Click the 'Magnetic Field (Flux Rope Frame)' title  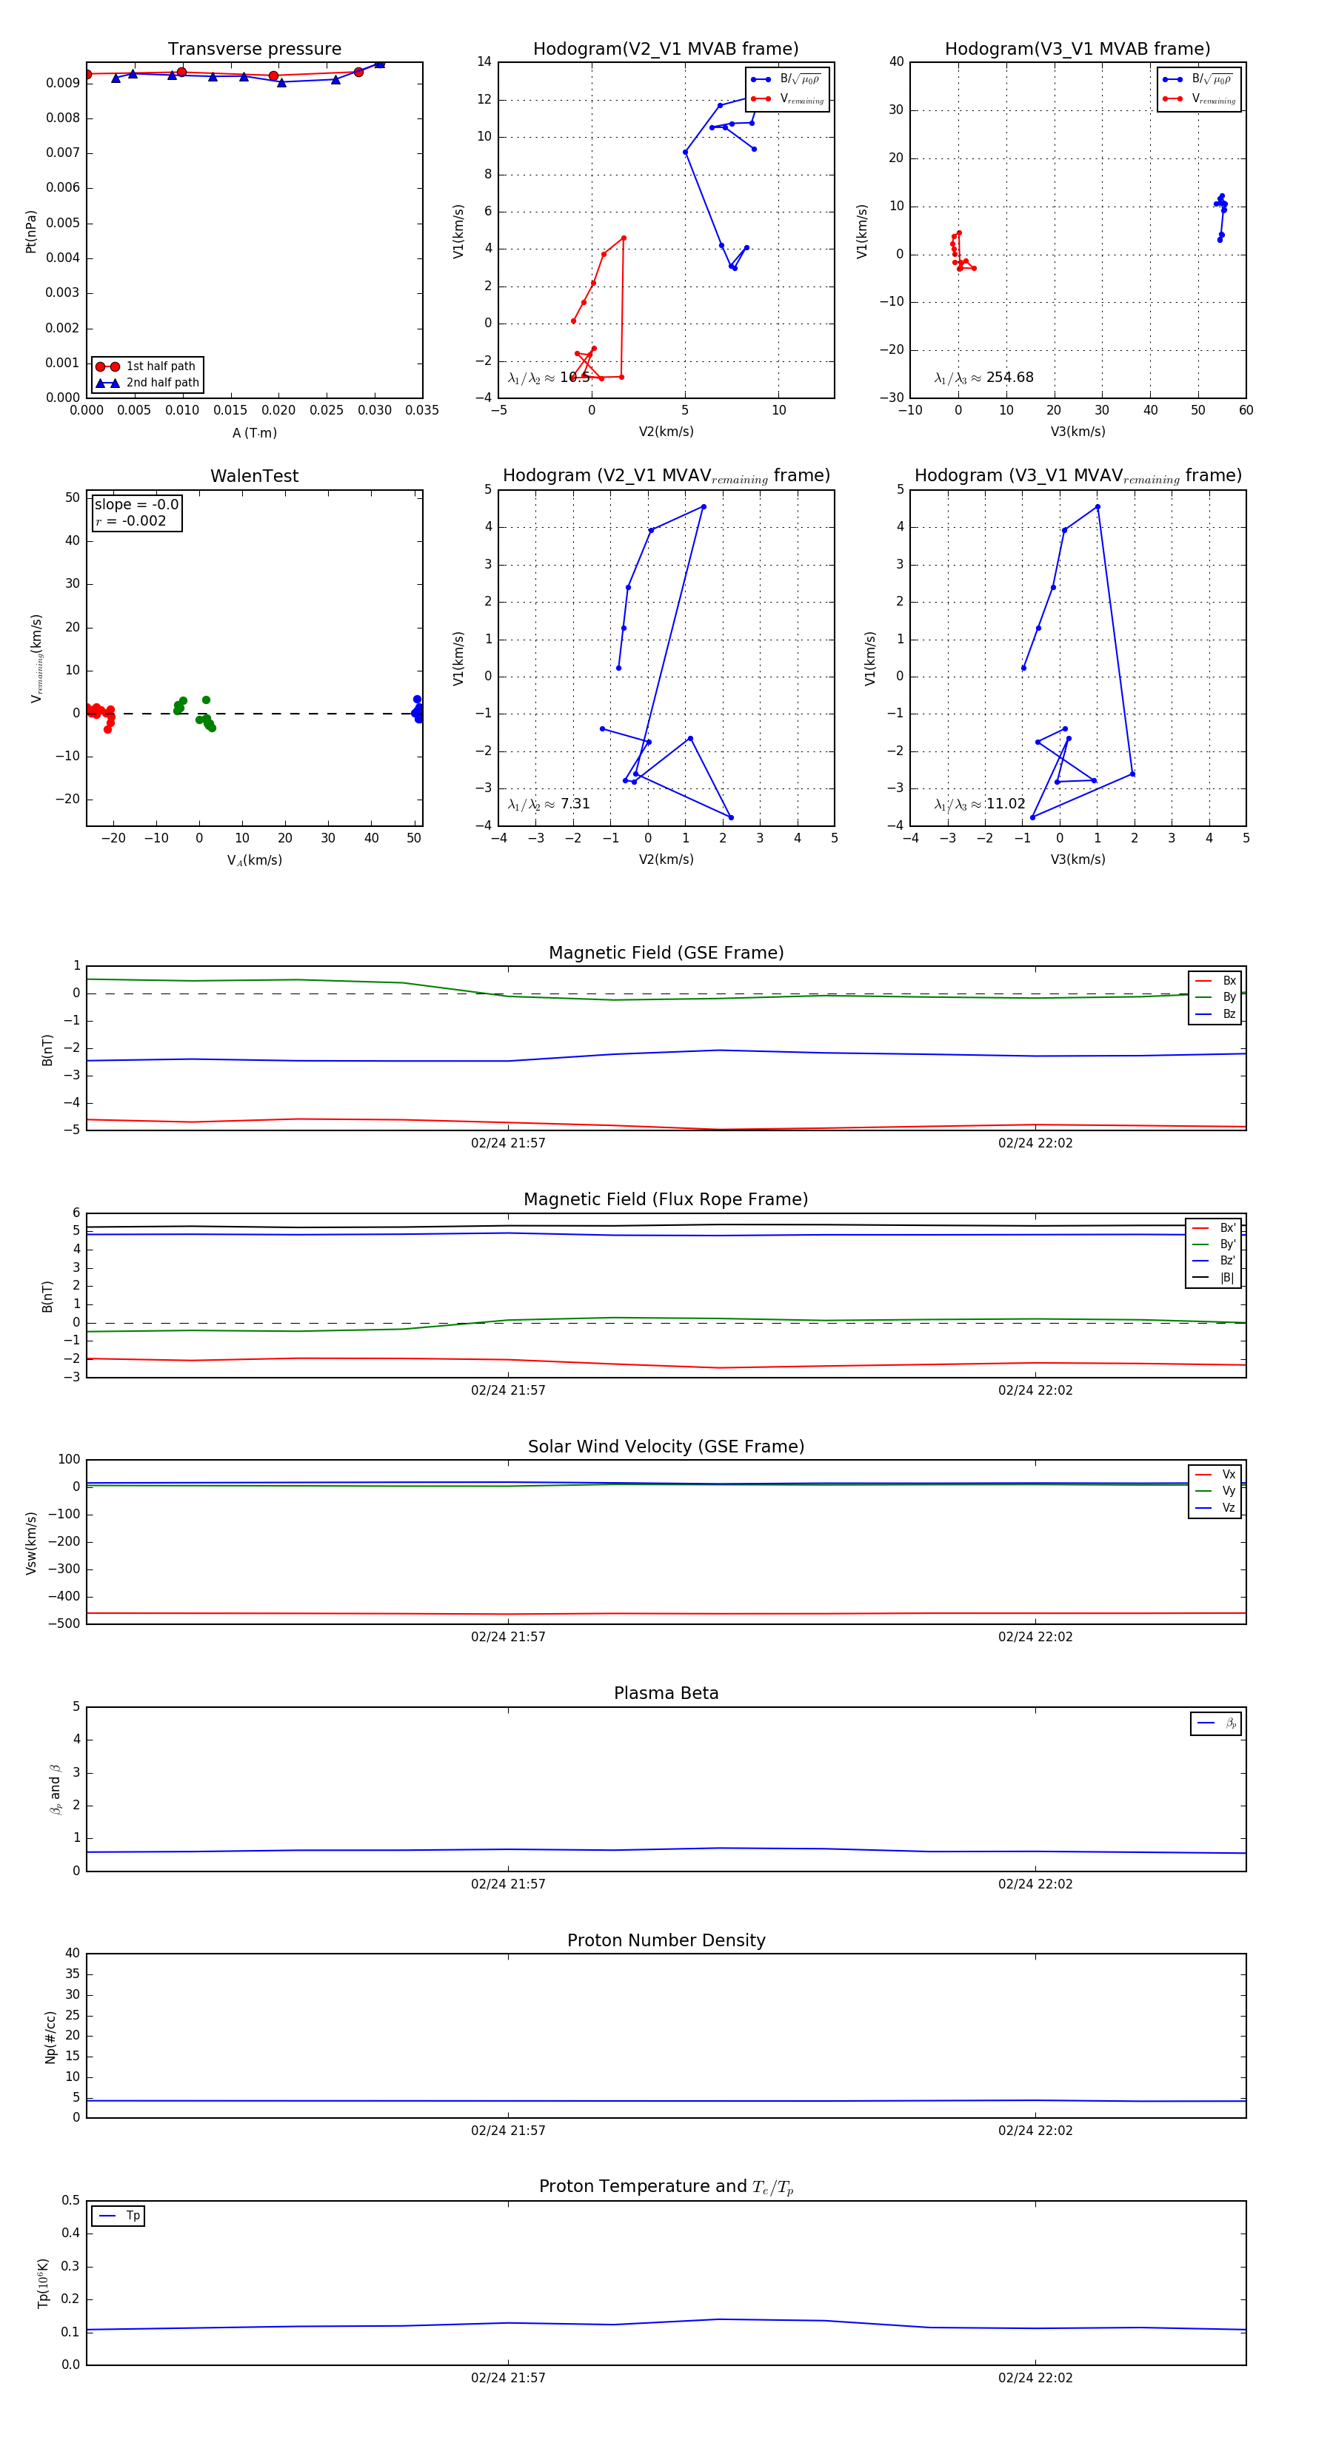click(666, 1200)
